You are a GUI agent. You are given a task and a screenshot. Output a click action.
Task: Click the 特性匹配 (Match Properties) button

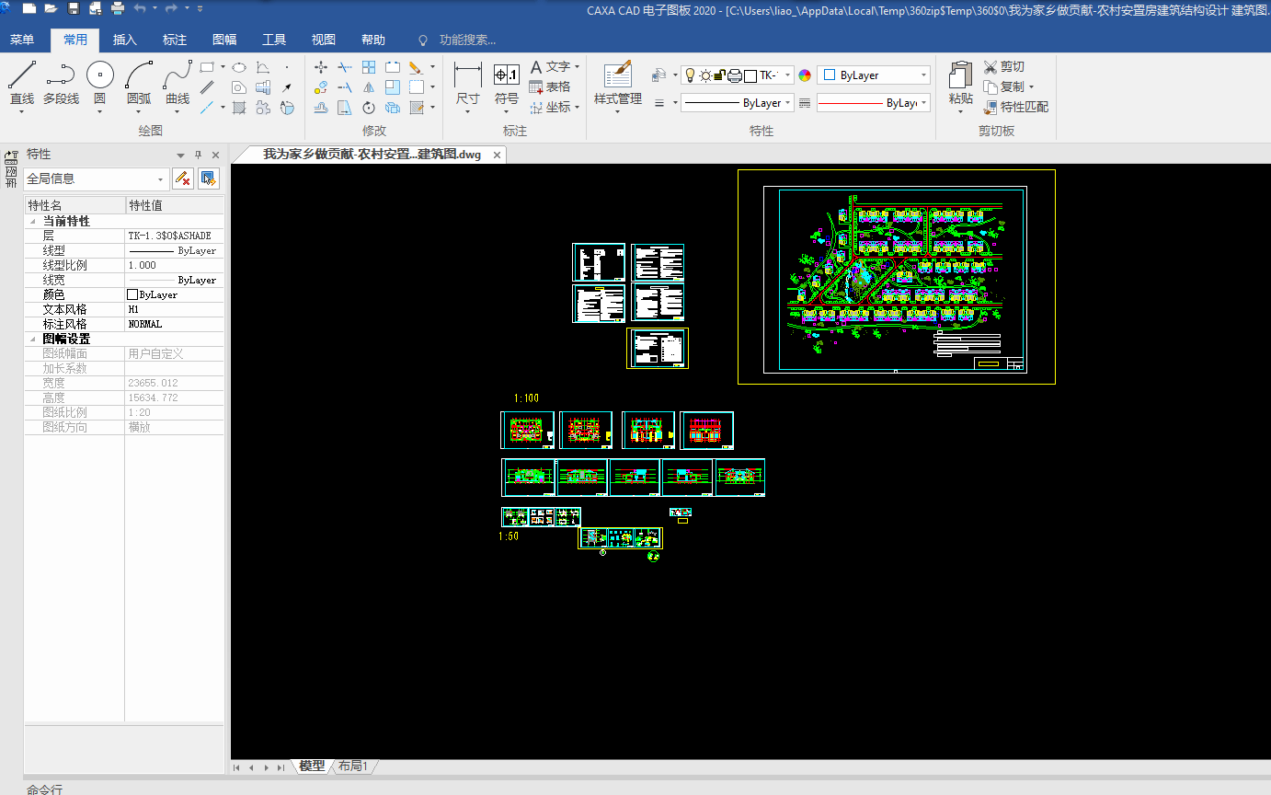[1015, 107]
